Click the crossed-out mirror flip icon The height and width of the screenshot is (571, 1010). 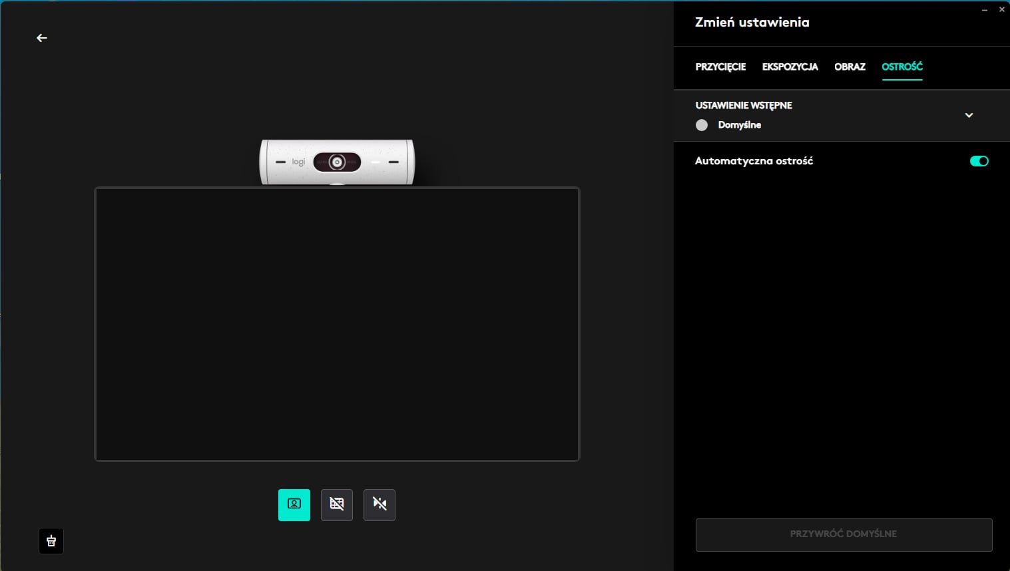click(x=379, y=505)
